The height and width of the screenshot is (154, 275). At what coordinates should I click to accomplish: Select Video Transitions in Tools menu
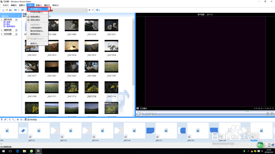click(x=37, y=20)
